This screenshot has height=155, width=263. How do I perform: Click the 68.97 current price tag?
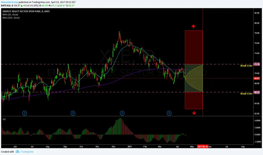tap(257, 78)
